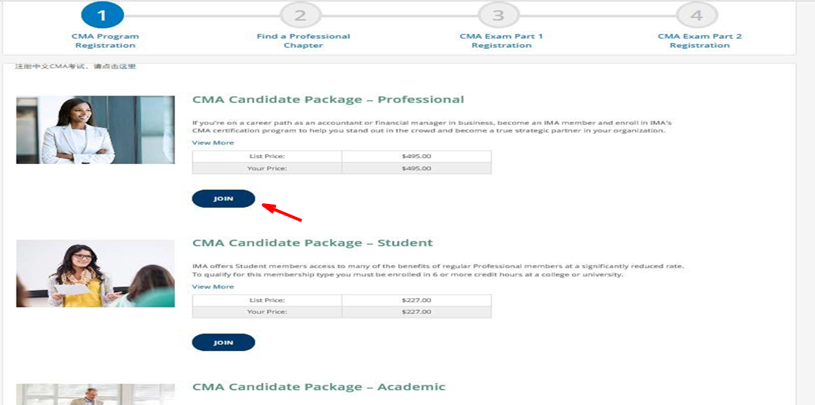Go to Find a Professional Chapter step

coord(303,41)
